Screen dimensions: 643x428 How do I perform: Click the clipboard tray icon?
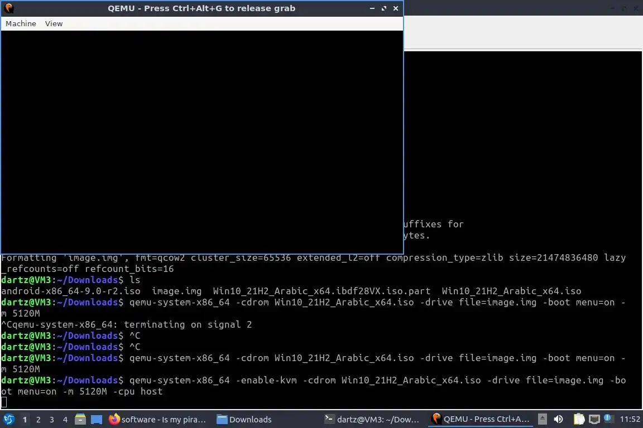(x=579, y=420)
